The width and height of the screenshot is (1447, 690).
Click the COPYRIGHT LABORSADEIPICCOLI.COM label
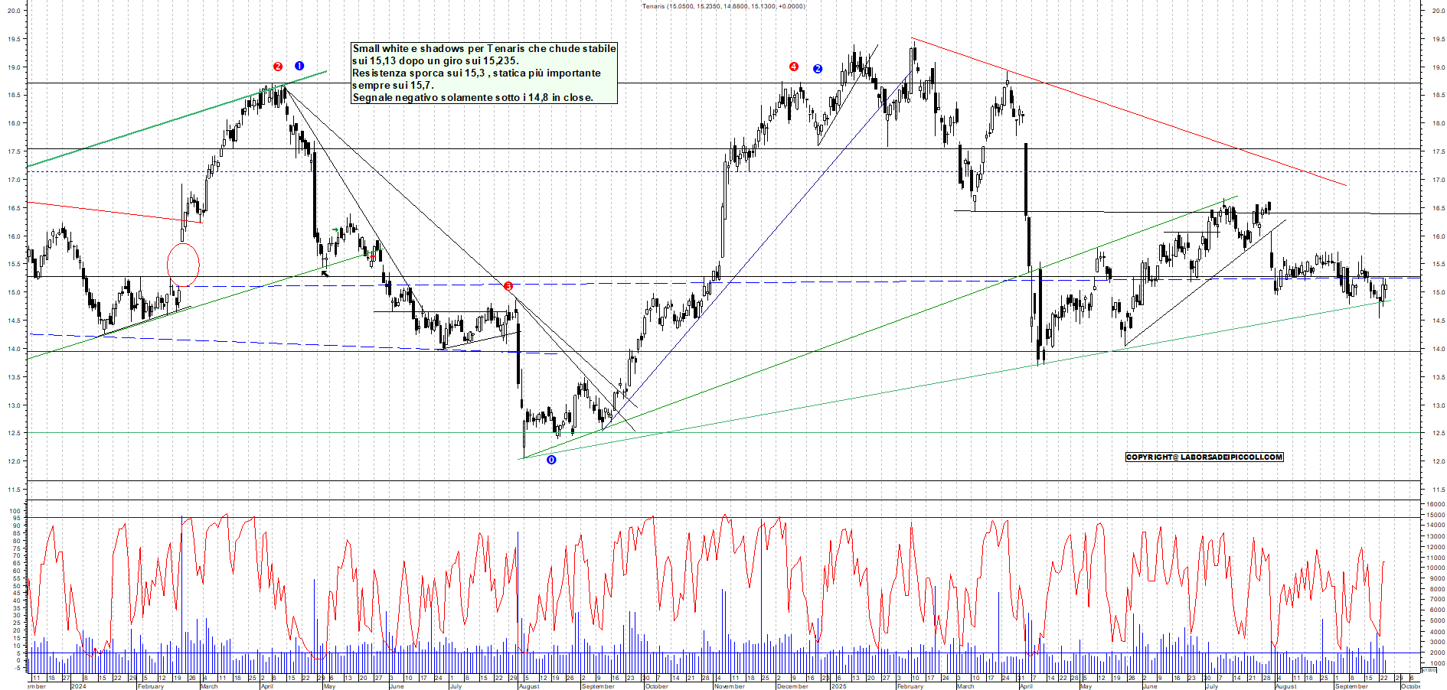click(x=1204, y=457)
